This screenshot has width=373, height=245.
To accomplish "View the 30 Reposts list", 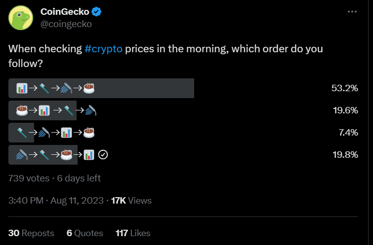I will point(31,233).
